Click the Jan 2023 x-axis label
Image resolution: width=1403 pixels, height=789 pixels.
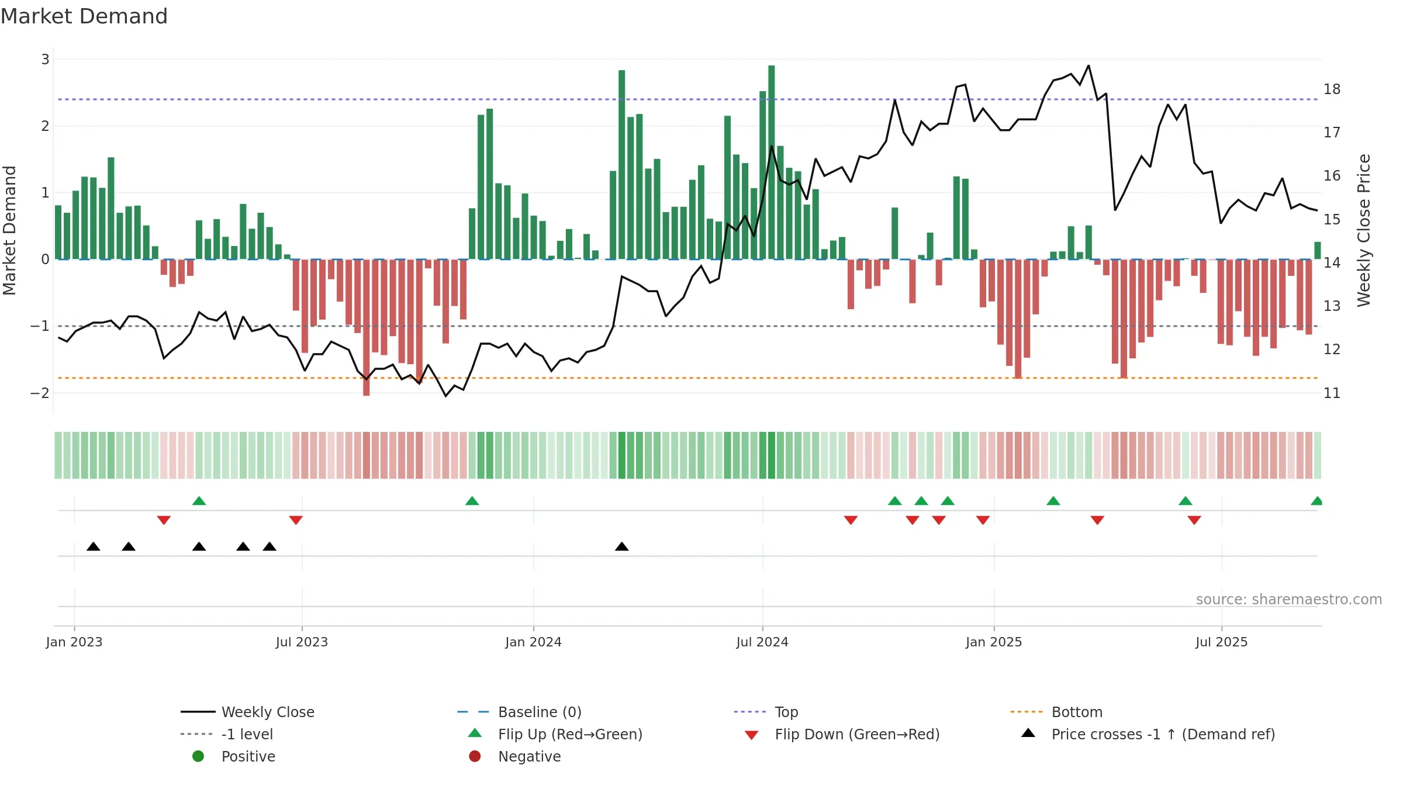74,642
